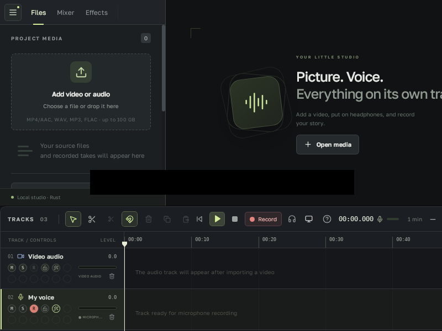Screen dimensions: 442x331
Task: Click the headphones monitoring icon
Action: pyautogui.click(x=292, y=219)
